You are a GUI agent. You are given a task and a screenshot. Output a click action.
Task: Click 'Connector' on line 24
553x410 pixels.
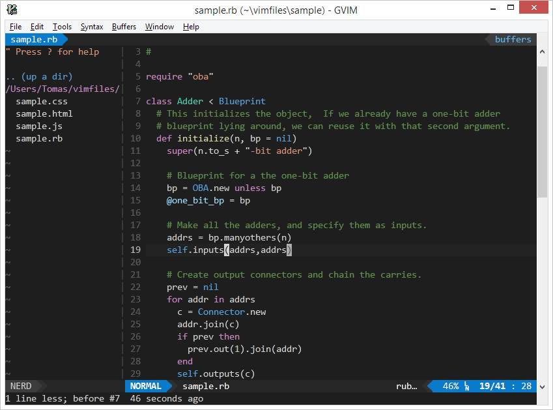221,312
